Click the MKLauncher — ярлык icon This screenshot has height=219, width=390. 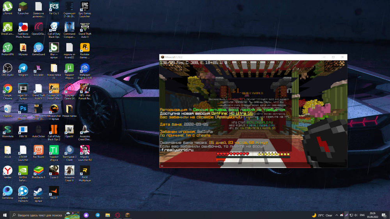click(x=54, y=112)
